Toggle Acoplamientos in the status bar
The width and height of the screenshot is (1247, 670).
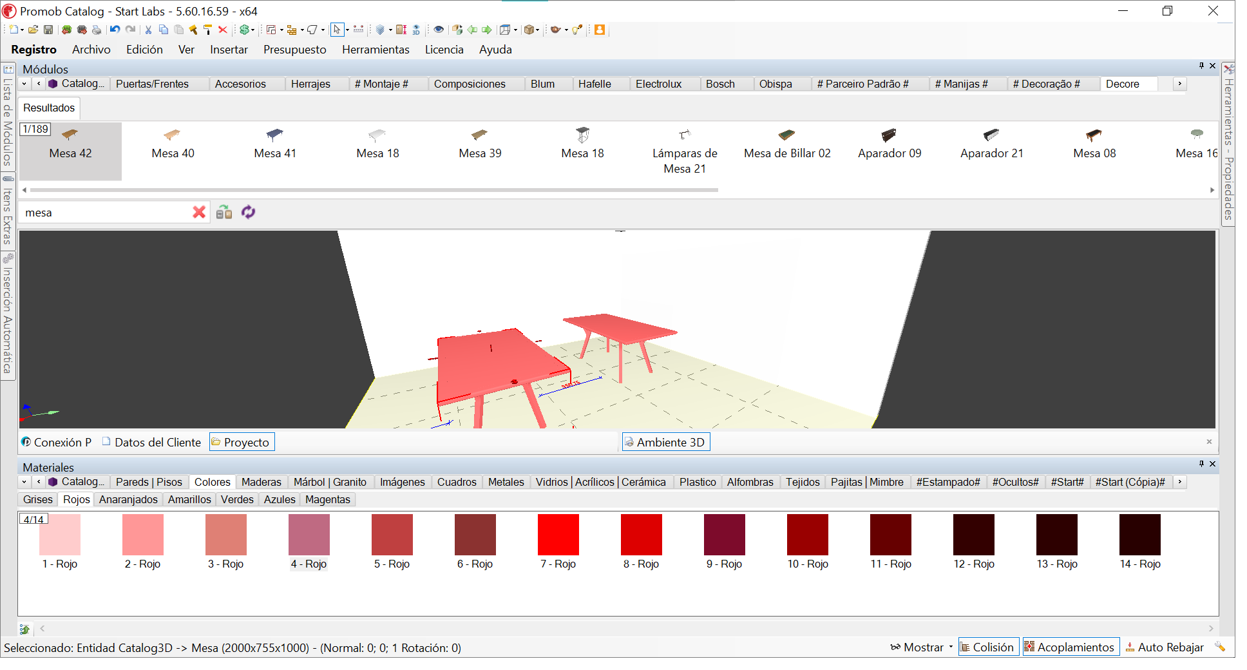click(1071, 647)
